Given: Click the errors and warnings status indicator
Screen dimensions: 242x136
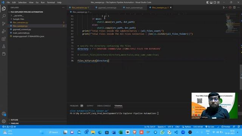Looking at the screenshot, I should tap(9, 127).
